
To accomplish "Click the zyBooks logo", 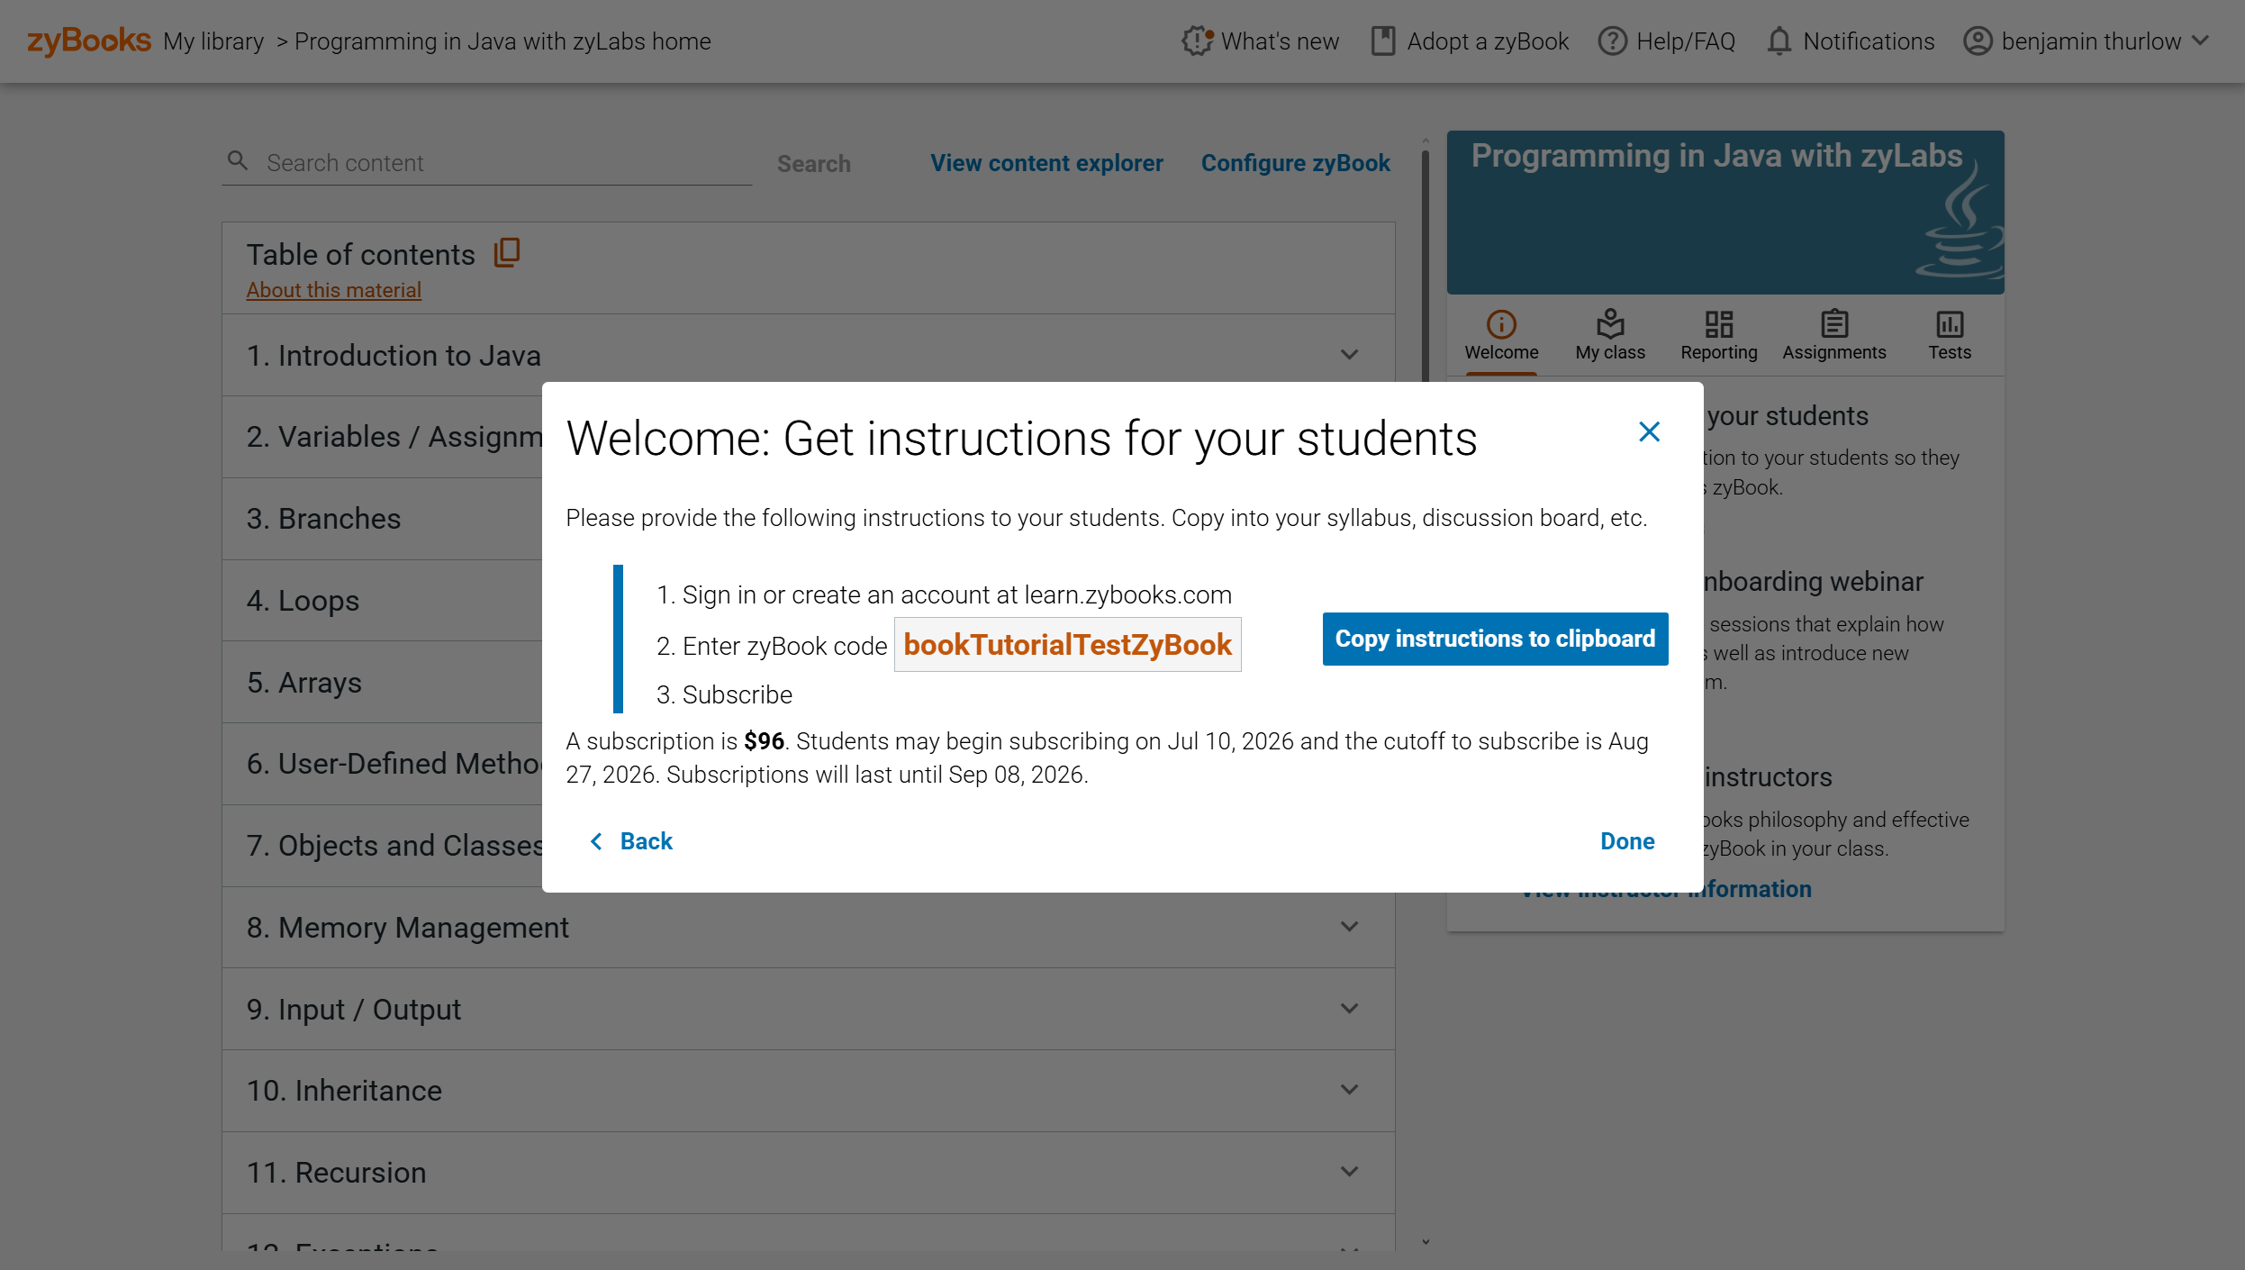I will pyautogui.click(x=88, y=41).
